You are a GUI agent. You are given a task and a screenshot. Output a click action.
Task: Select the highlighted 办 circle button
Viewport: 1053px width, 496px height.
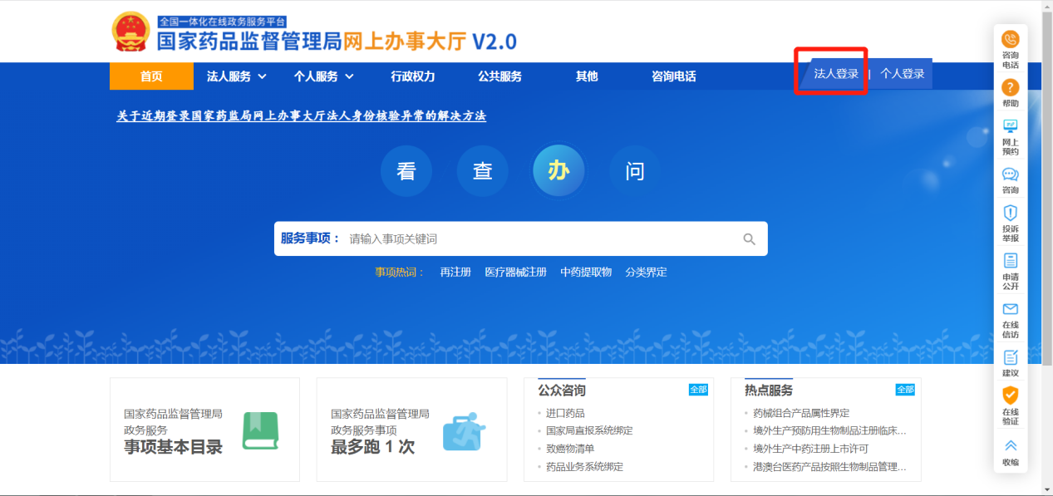(558, 170)
